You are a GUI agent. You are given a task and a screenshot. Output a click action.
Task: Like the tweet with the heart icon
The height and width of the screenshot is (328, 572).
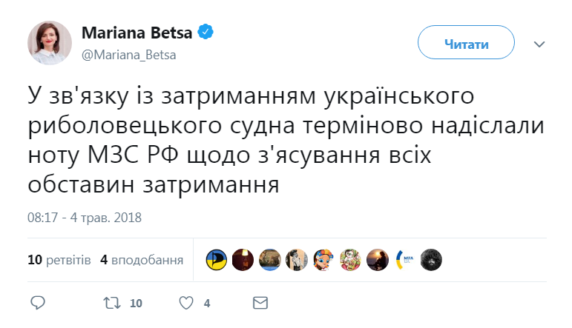[188, 303]
